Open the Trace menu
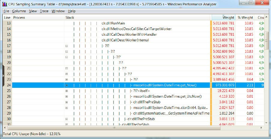 pyautogui.click(x=44, y=11)
